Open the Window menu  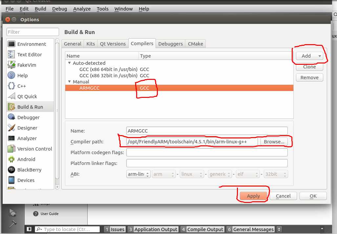124,9
